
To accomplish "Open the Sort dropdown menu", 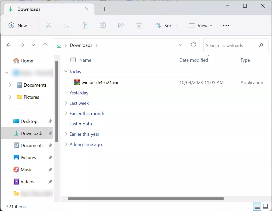I will click(167, 25).
